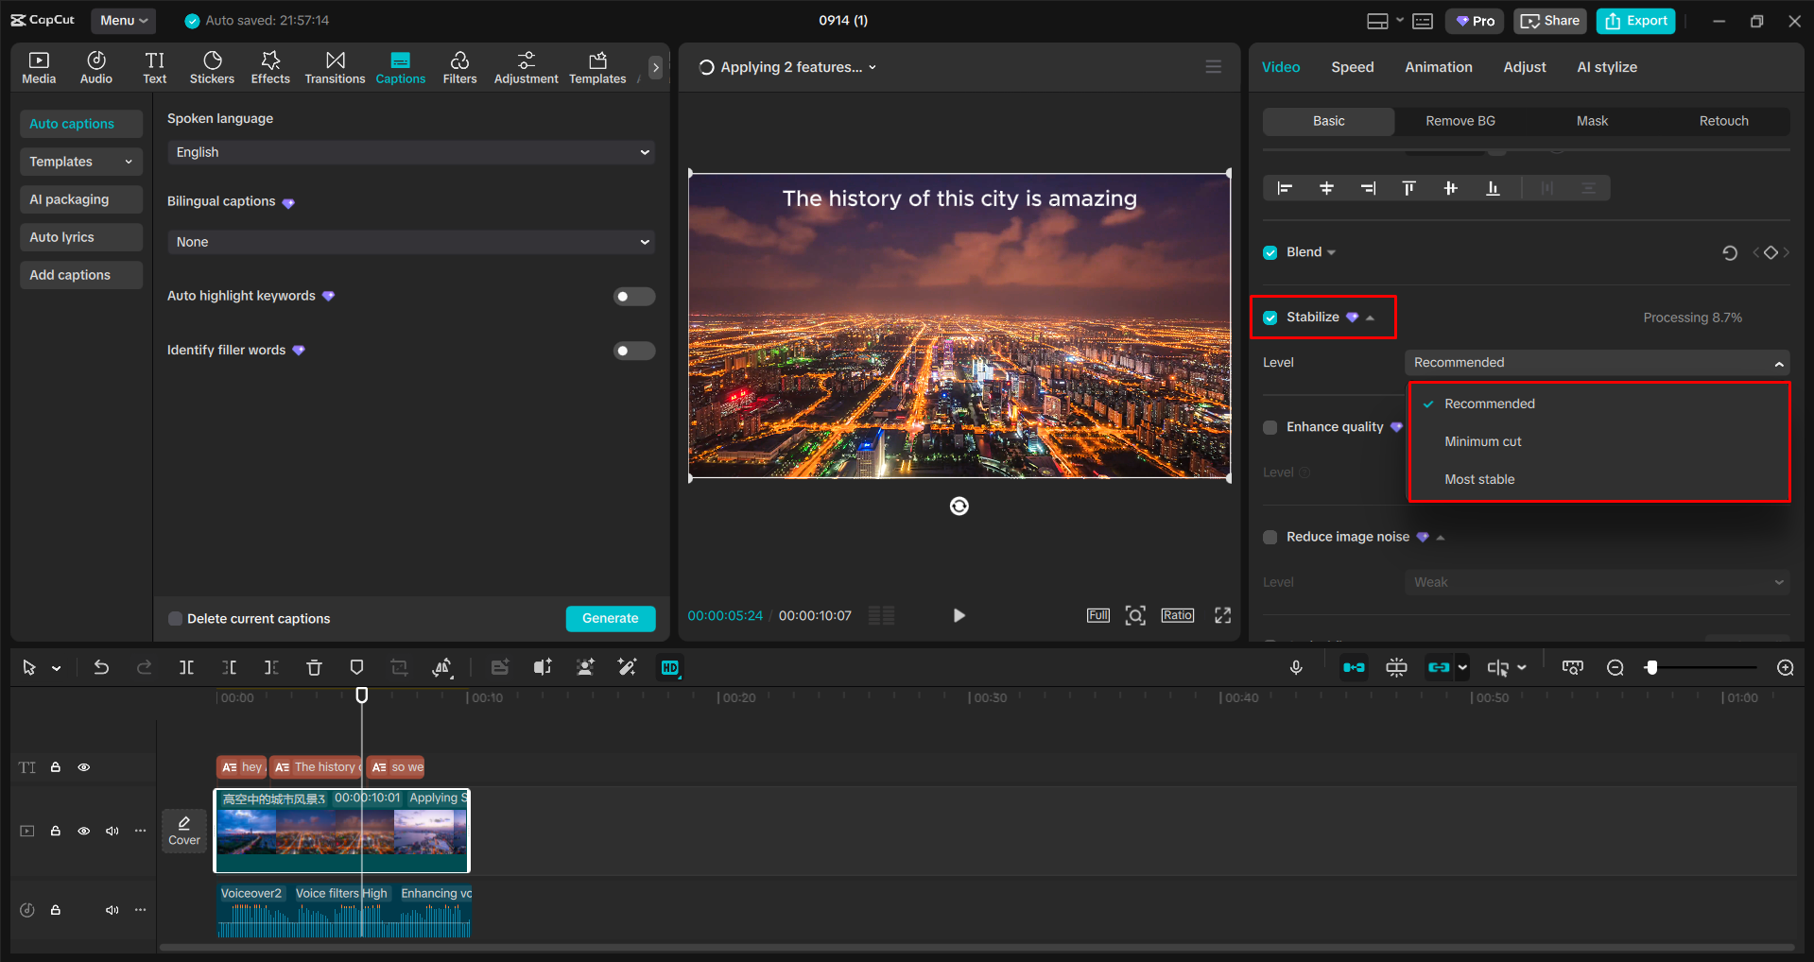1814x962 pixels.
Task: Switch to the Speed tab
Action: 1352,66
